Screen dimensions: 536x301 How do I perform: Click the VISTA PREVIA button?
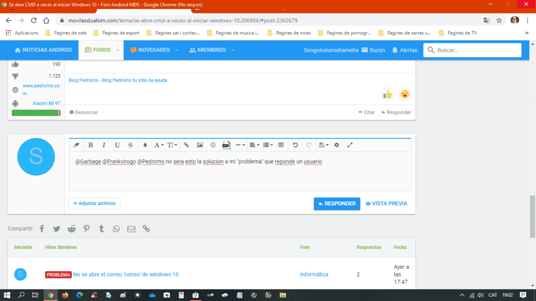tap(386, 204)
